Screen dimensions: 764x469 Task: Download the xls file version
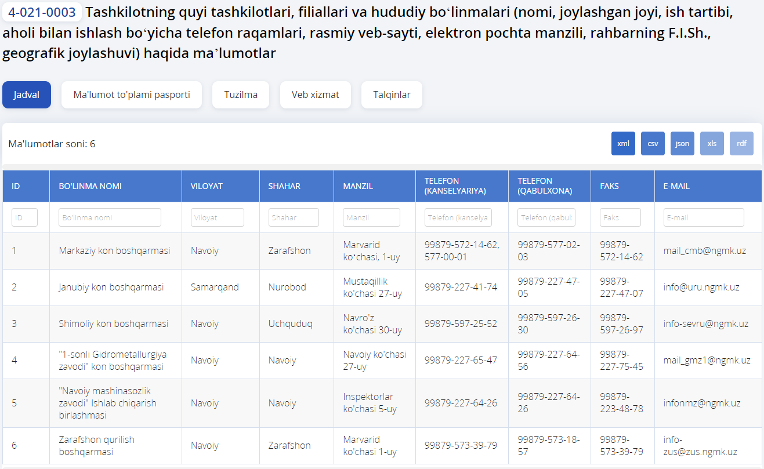[x=712, y=144]
